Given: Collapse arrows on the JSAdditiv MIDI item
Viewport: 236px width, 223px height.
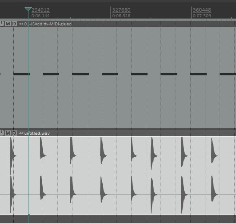Looking at the screenshot, I should pyautogui.click(x=21, y=24).
